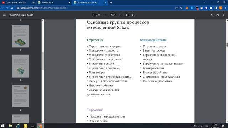Click the document vertical scrollbar thumb
228x128 pixels.
click(227, 44)
